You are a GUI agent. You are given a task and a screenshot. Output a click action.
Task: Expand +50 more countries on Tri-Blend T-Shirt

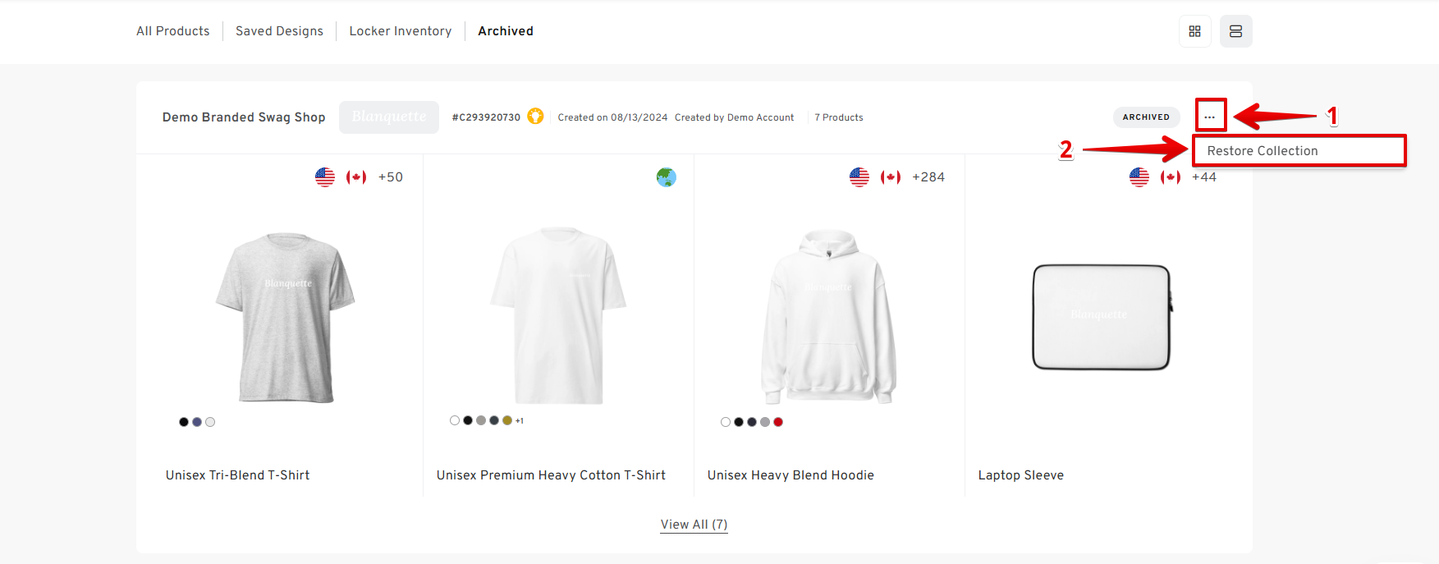click(x=391, y=177)
